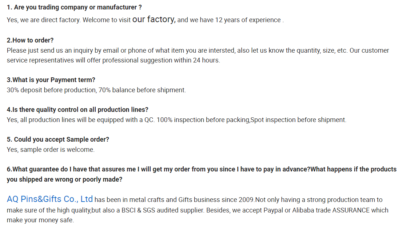Click the "70% balance before shipment" text
This screenshot has height=227, width=406.
point(142,90)
